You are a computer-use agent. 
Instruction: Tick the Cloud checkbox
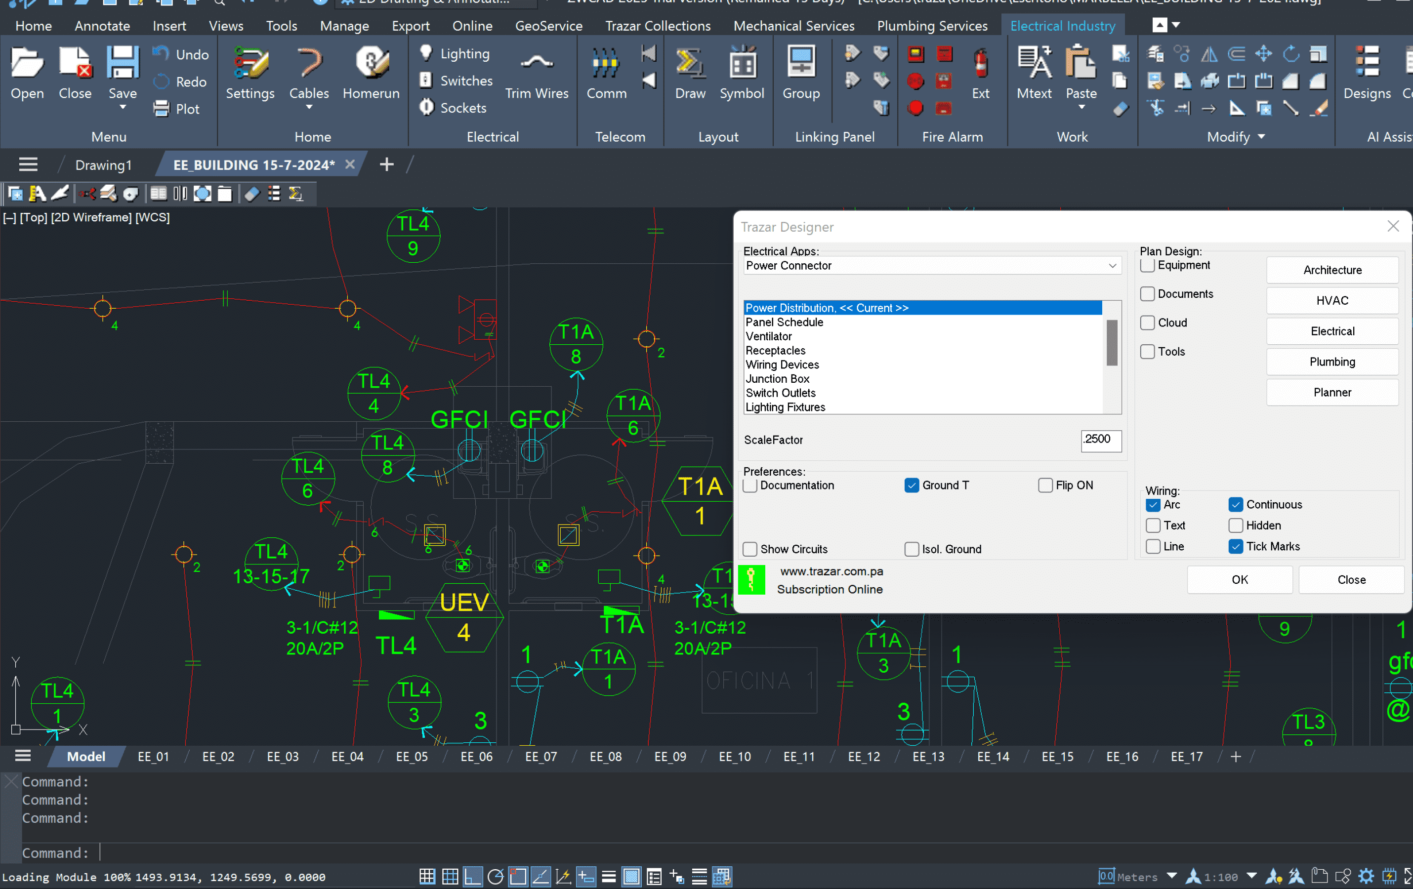1147,323
